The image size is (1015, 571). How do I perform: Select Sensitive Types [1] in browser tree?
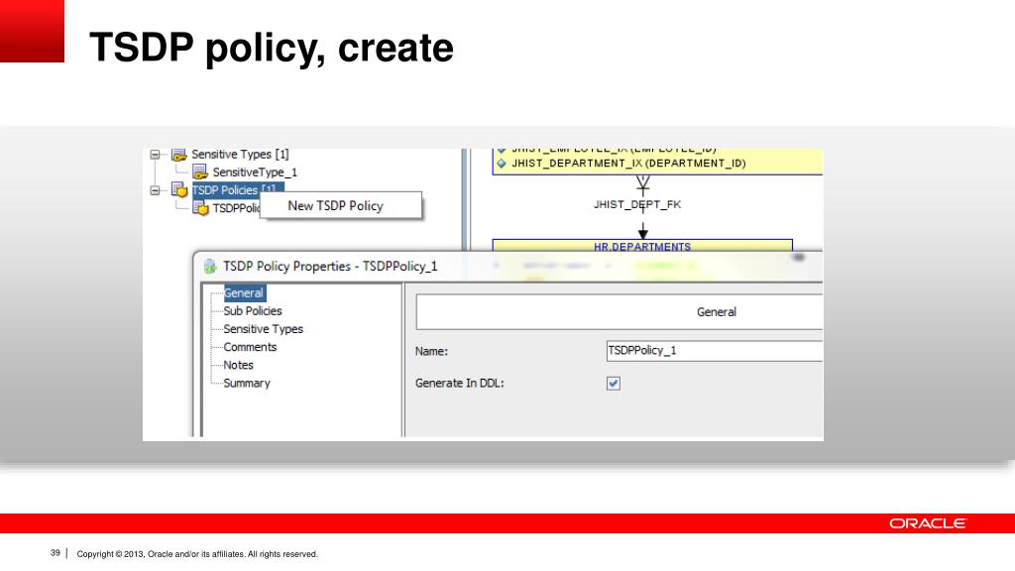(x=240, y=155)
